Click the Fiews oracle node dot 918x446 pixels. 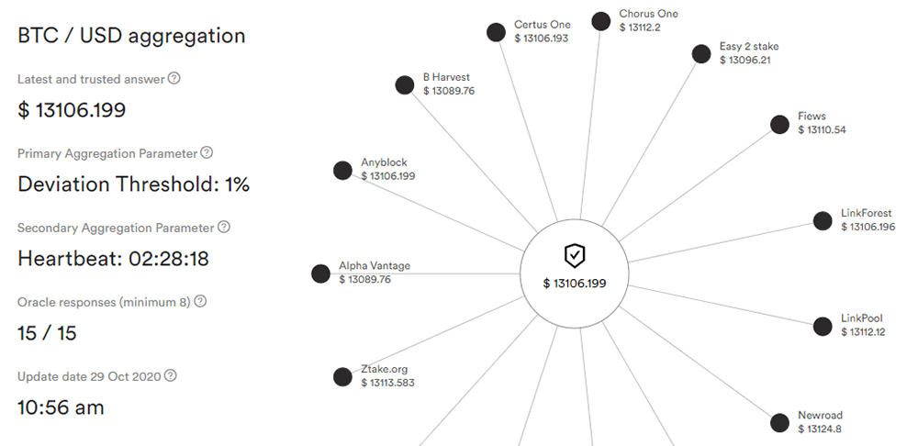point(779,124)
